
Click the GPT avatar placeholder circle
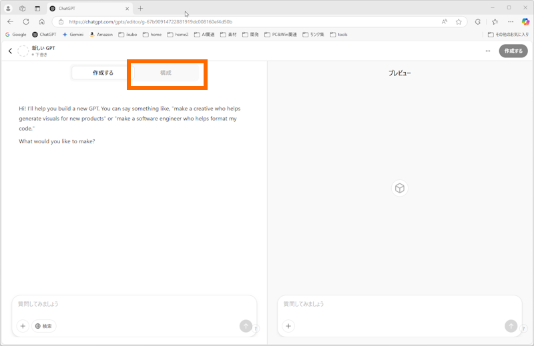[23, 51]
